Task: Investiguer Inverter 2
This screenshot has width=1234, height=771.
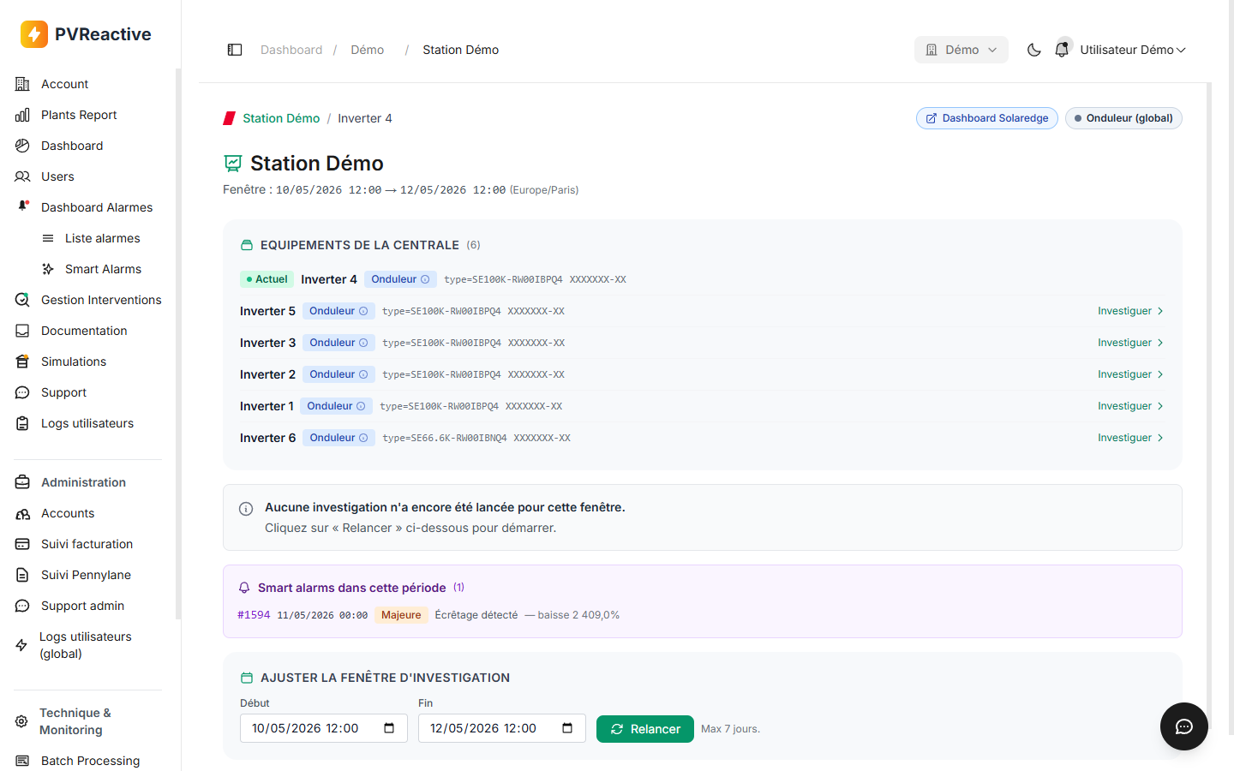Action: pos(1130,374)
